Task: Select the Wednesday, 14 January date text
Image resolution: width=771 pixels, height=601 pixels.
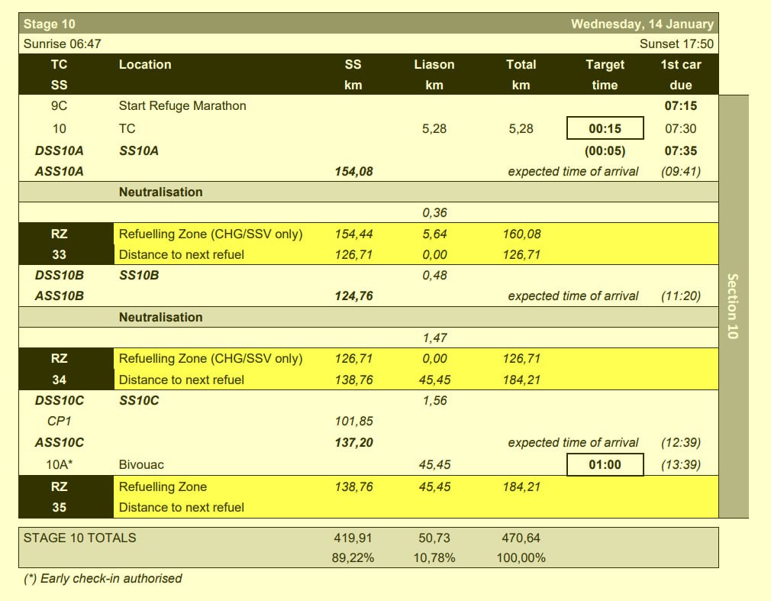Action: [x=642, y=24]
